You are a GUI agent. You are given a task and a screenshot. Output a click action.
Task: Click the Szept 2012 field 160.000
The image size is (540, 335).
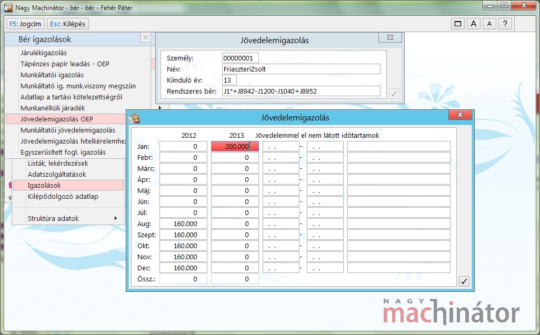183,235
